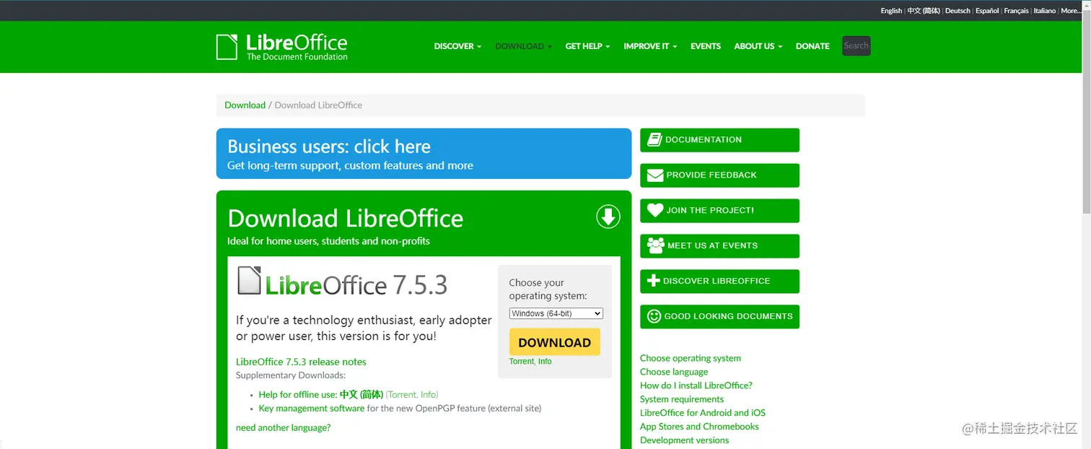Click the Meet Us at Events button

719,246
